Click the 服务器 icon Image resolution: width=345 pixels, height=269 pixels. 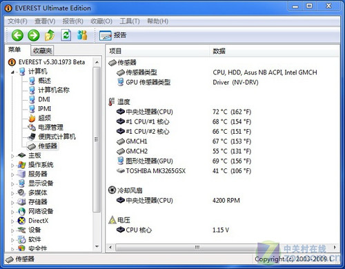(x=21, y=175)
